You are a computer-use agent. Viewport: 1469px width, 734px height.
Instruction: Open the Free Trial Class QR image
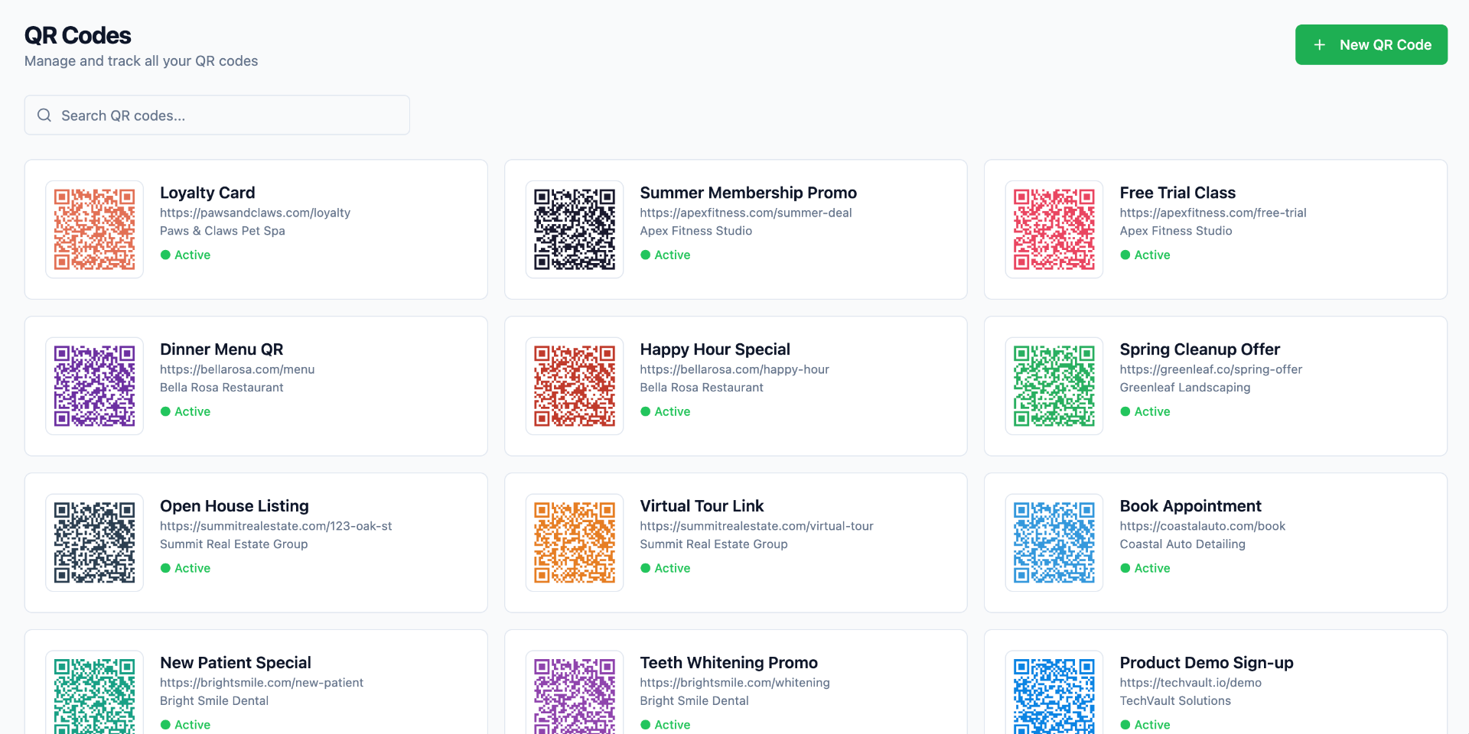click(x=1054, y=229)
